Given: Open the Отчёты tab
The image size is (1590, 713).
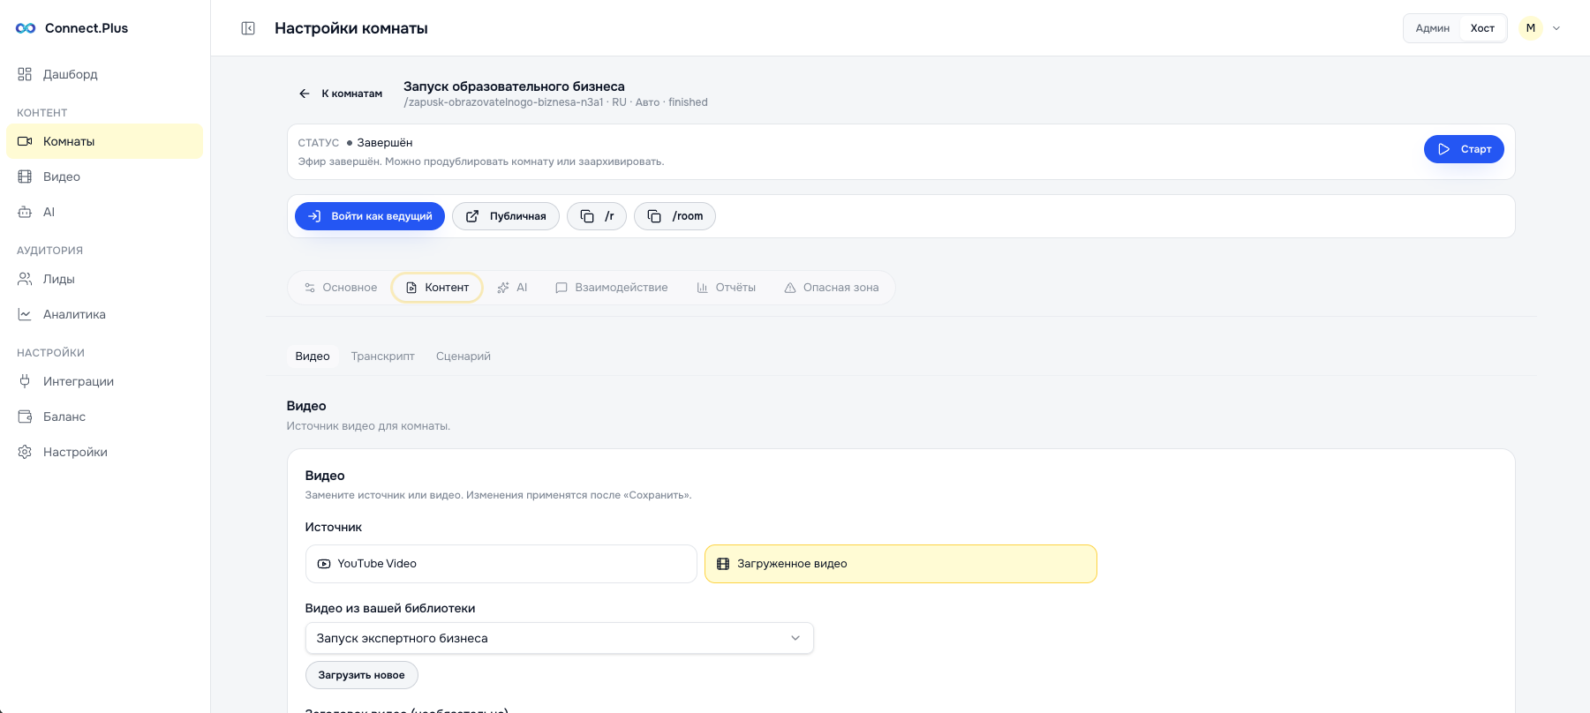Looking at the screenshot, I should [726, 288].
